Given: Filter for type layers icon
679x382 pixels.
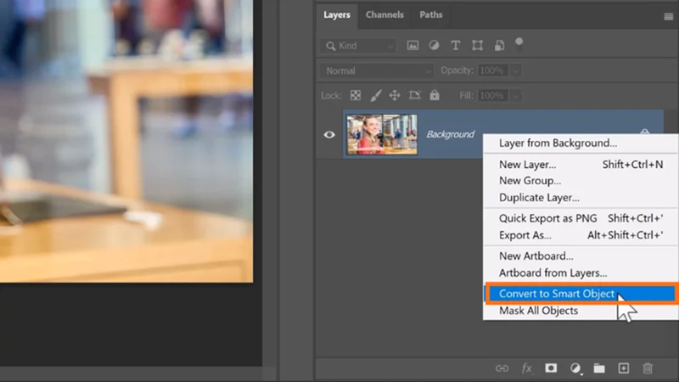Looking at the screenshot, I should coord(456,46).
